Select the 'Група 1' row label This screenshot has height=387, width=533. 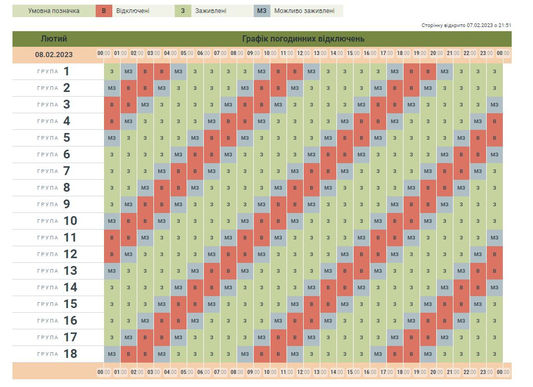point(54,72)
